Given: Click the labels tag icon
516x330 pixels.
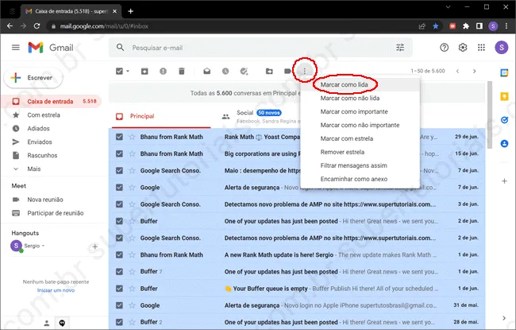Looking at the screenshot, I should click(287, 71).
